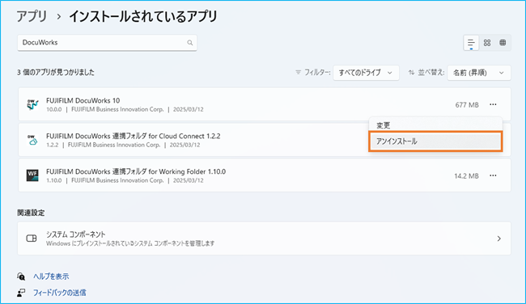Click the システム コンポーネント label
The image size is (526, 304).
click(76, 234)
